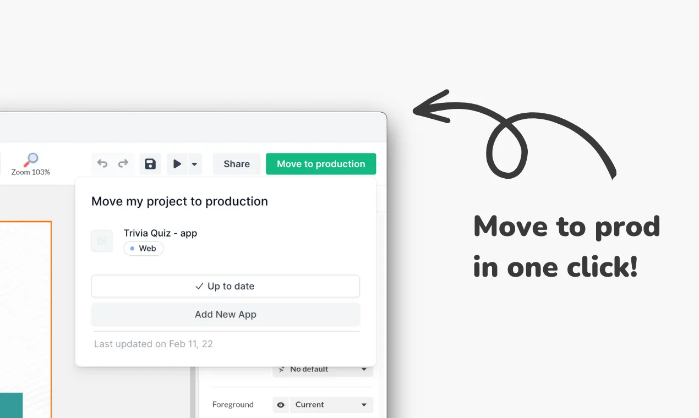This screenshot has width=699, height=418.
Task: Toggle the Foreground eye visibility icon
Action: (281, 405)
